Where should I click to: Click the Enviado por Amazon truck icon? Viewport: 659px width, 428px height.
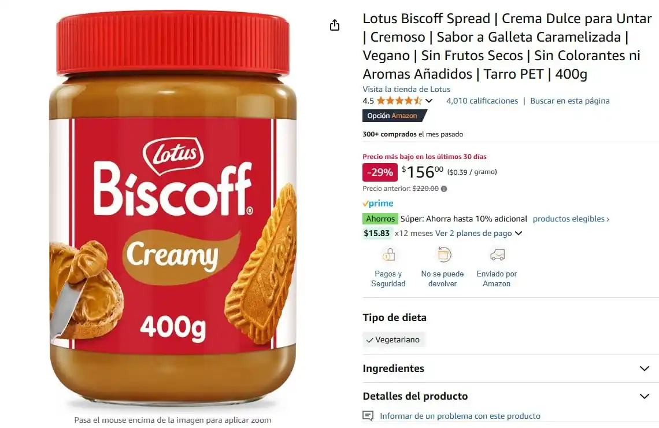coord(497,255)
